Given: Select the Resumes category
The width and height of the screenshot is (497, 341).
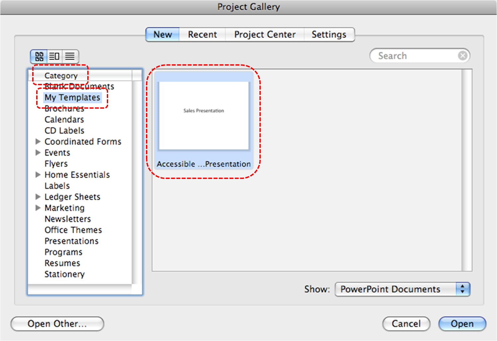Looking at the screenshot, I should click(x=62, y=263).
